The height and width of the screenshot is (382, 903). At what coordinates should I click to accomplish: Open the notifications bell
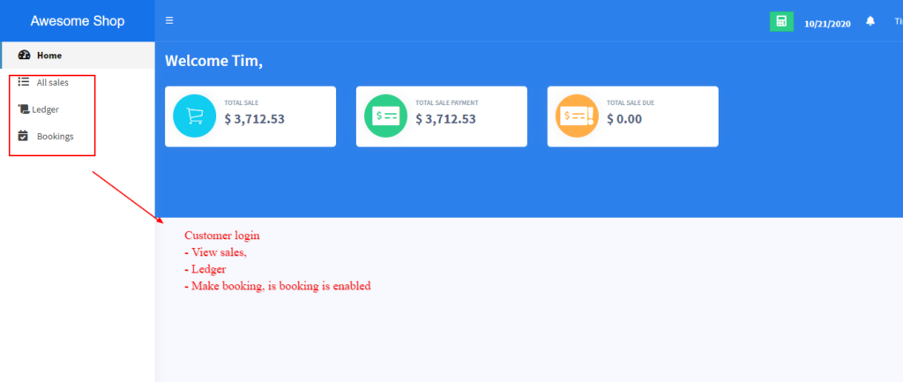[870, 21]
